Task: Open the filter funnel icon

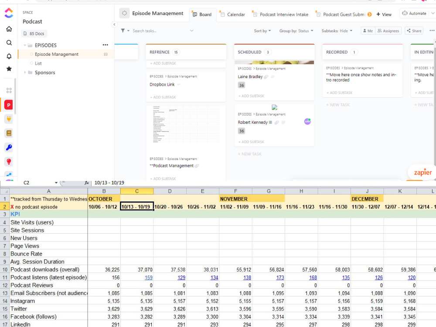Action: 123,31
